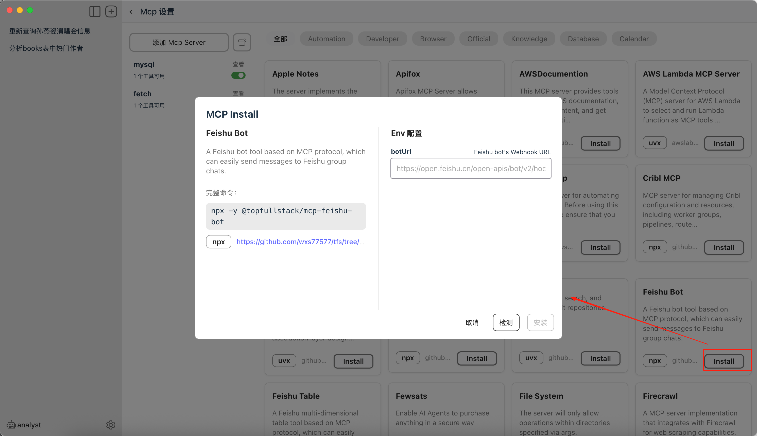Open chat 分析books表中热门作者
757x436 pixels.
[x=46, y=48]
